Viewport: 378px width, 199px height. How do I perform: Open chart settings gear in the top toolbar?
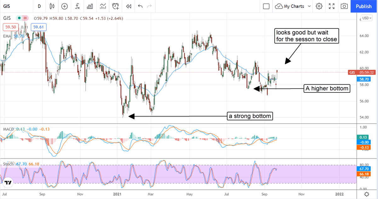tap(319, 6)
